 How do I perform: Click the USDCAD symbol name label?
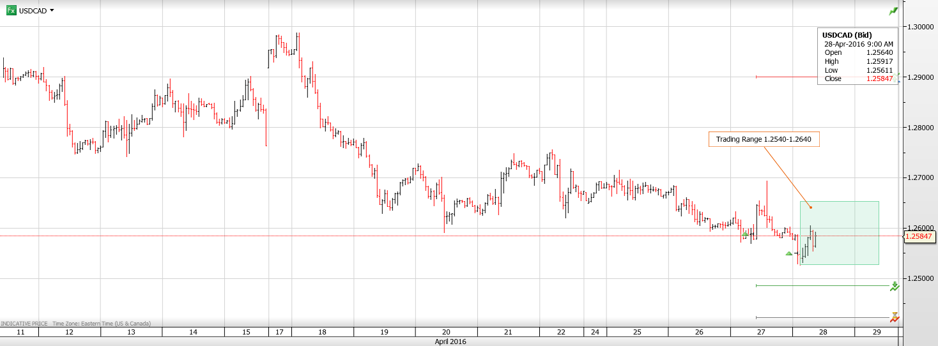tap(33, 11)
